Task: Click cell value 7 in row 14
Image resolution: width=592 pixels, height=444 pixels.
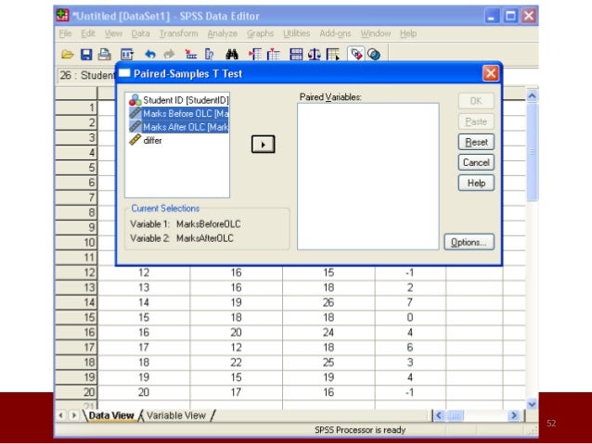Action: tap(410, 302)
